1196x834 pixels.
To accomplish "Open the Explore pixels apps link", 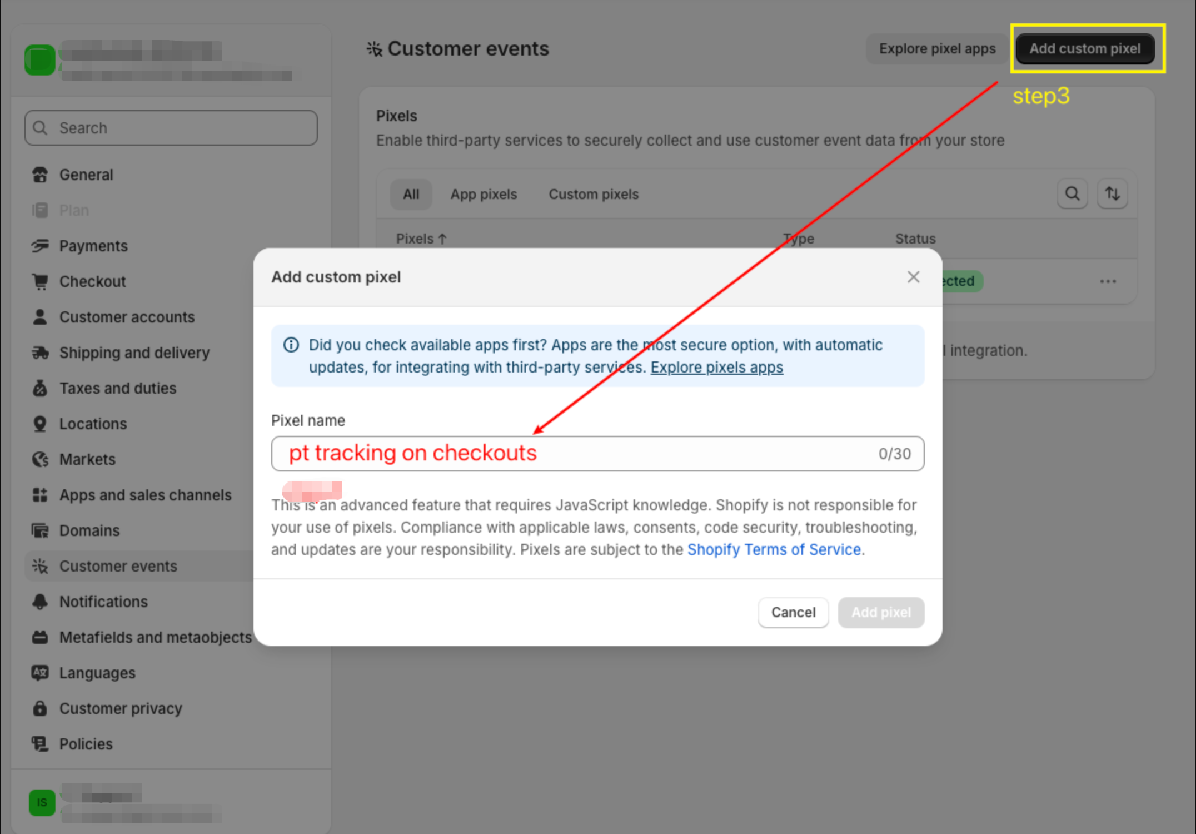I will coord(716,368).
